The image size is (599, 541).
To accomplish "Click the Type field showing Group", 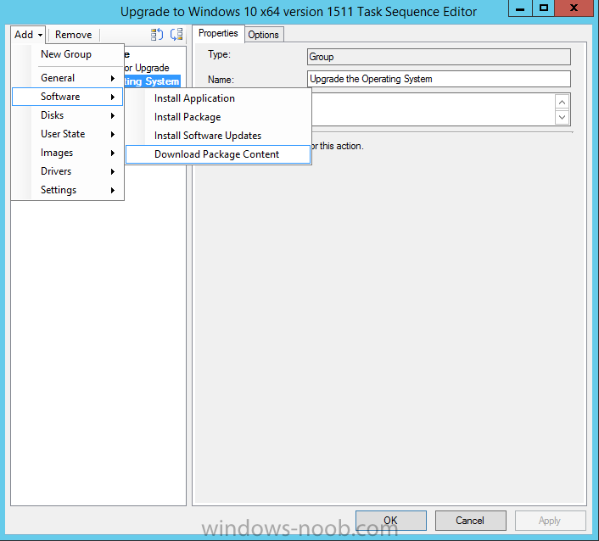I will tap(439, 57).
